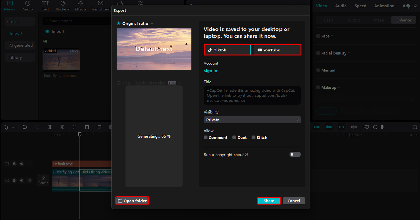Click the Title text field
This screenshot has width=420, height=220.
point(252,95)
